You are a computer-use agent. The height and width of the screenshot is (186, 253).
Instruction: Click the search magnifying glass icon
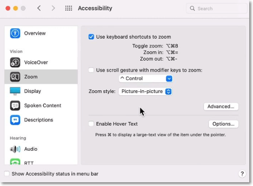click(x=192, y=8)
